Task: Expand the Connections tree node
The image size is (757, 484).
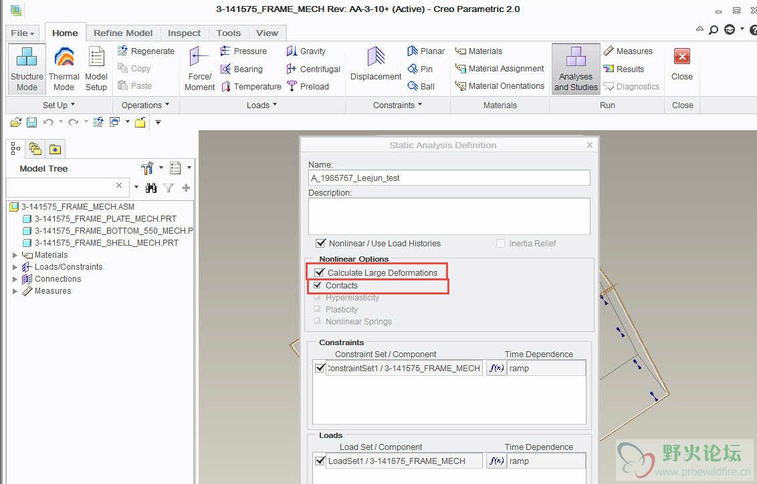Action: tap(15, 279)
